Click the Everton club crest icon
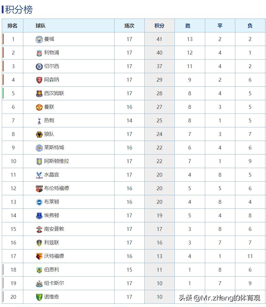The width and height of the screenshot is (266, 307). tap(39, 216)
